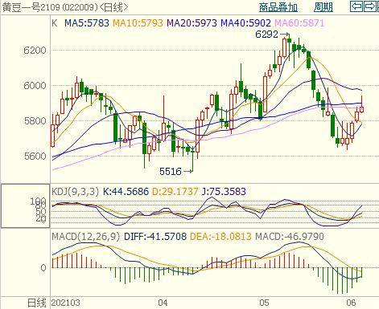
Task: Click the 202103 date axis label
Action: tap(65, 303)
